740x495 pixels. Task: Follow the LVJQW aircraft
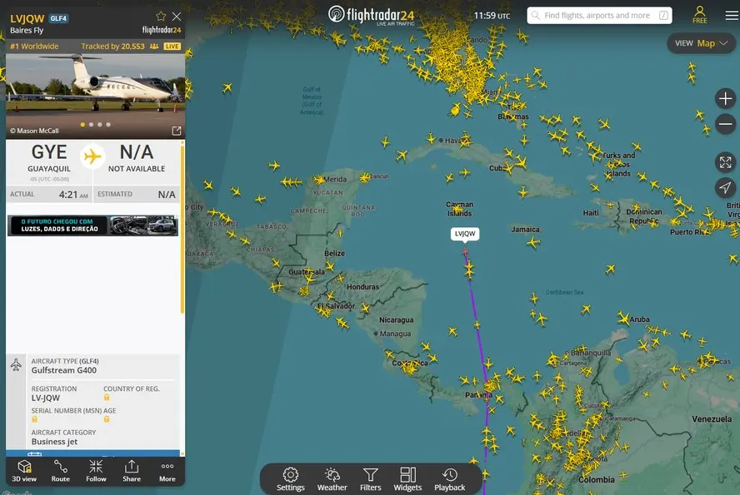(96, 471)
